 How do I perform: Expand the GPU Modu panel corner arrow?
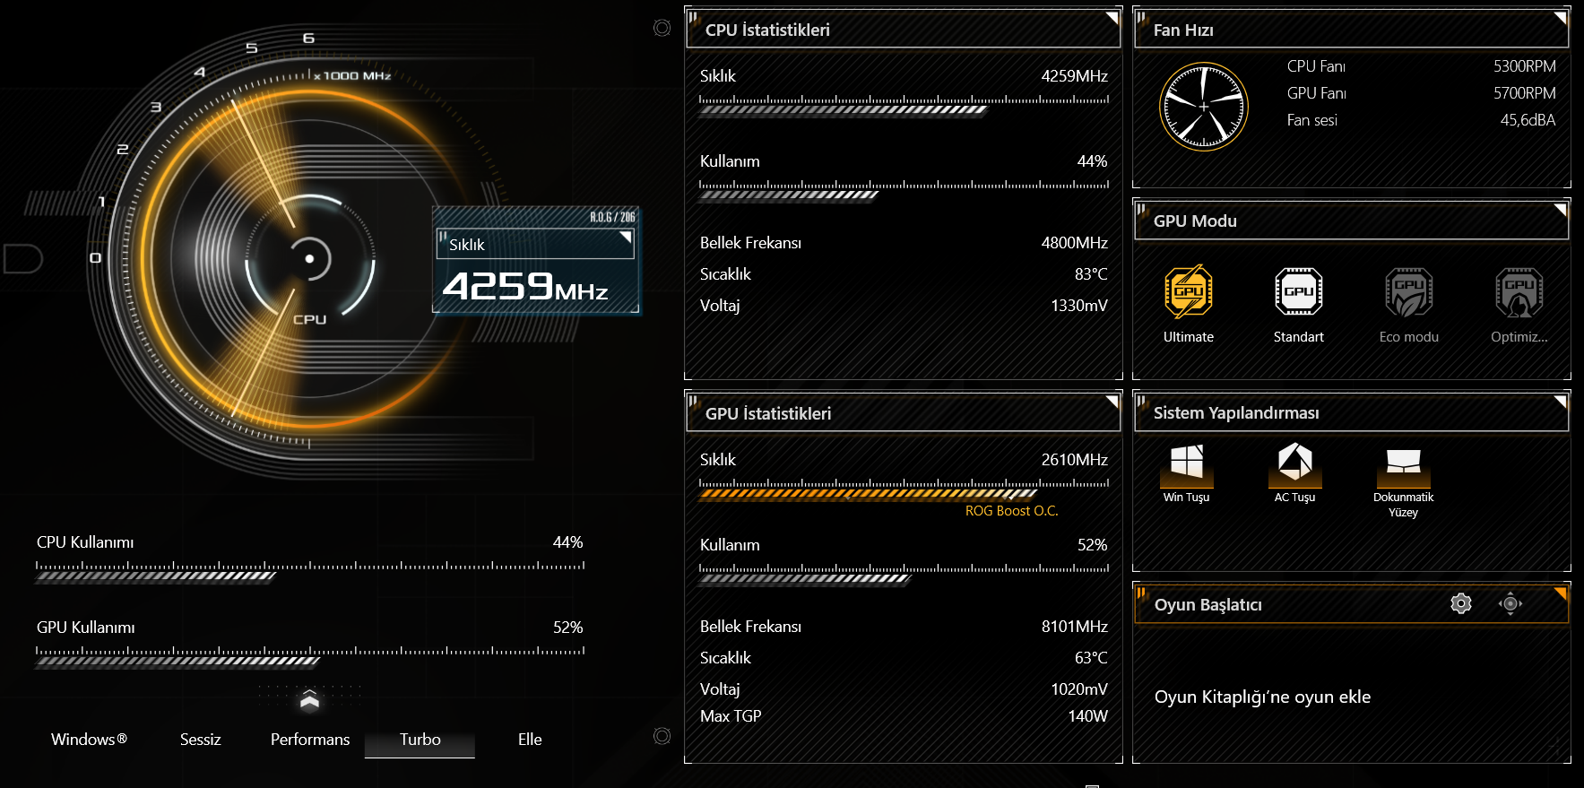point(1560,210)
